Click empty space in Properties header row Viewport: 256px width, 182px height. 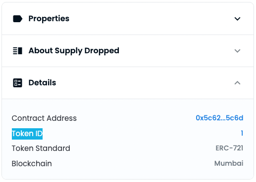point(149,19)
